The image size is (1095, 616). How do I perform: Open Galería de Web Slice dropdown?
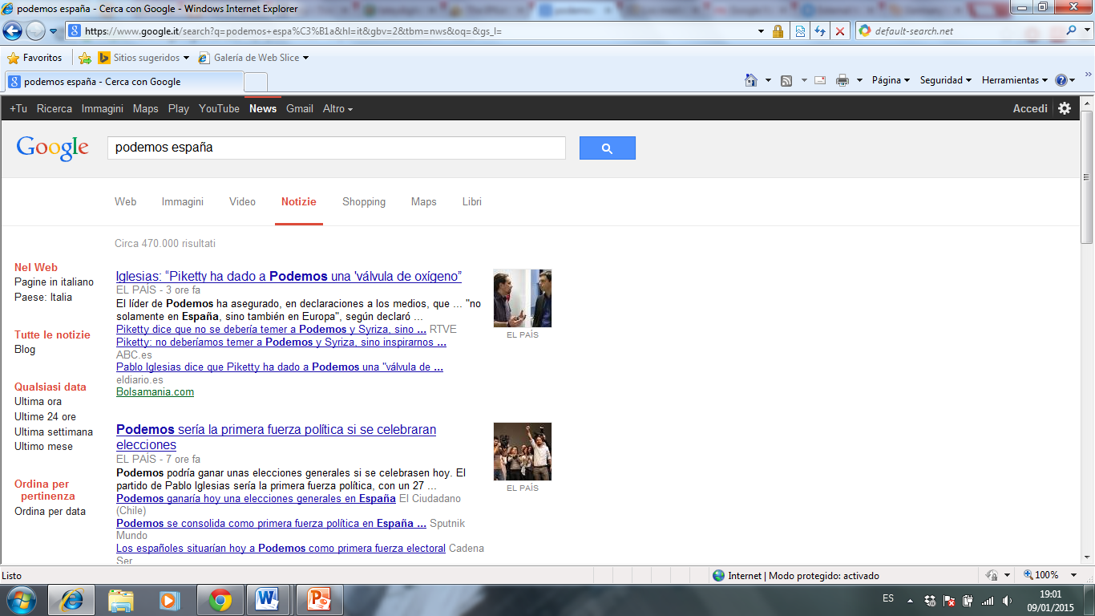(x=253, y=58)
